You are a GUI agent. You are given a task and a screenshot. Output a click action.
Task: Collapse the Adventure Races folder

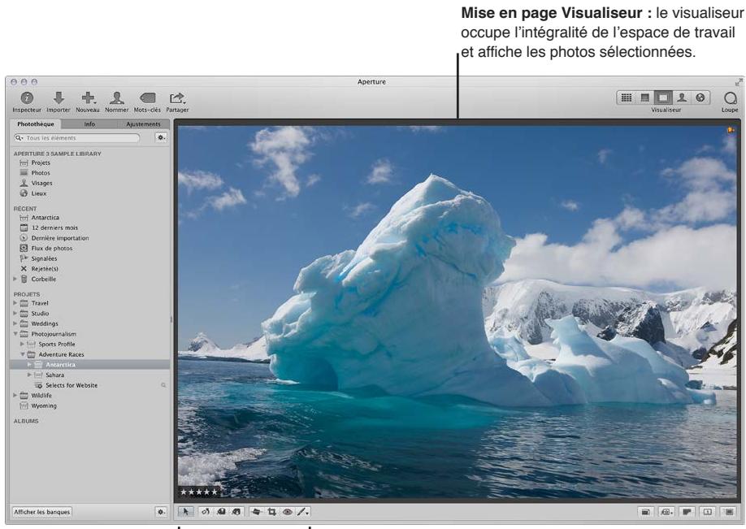pyautogui.click(x=22, y=354)
